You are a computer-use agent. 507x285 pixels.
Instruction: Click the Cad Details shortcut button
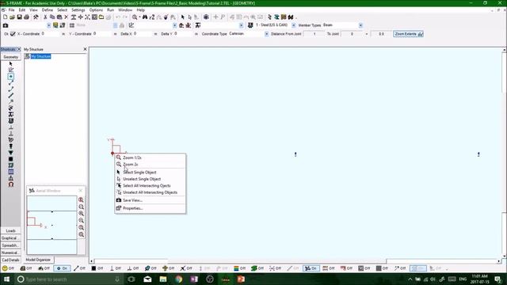10,260
